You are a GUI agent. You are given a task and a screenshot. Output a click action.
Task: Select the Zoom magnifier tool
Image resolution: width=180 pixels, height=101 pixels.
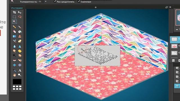click(20, 75)
